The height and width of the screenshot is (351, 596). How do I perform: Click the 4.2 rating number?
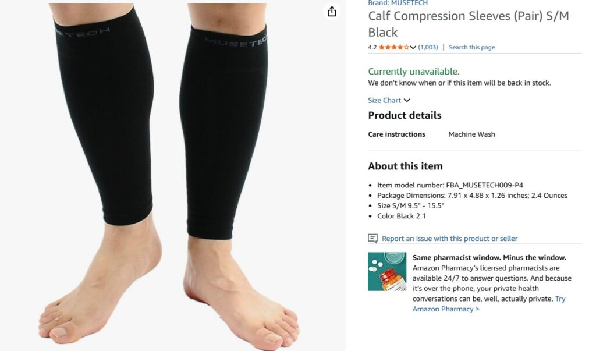372,47
